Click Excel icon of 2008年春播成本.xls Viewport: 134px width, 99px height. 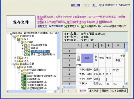25,82
